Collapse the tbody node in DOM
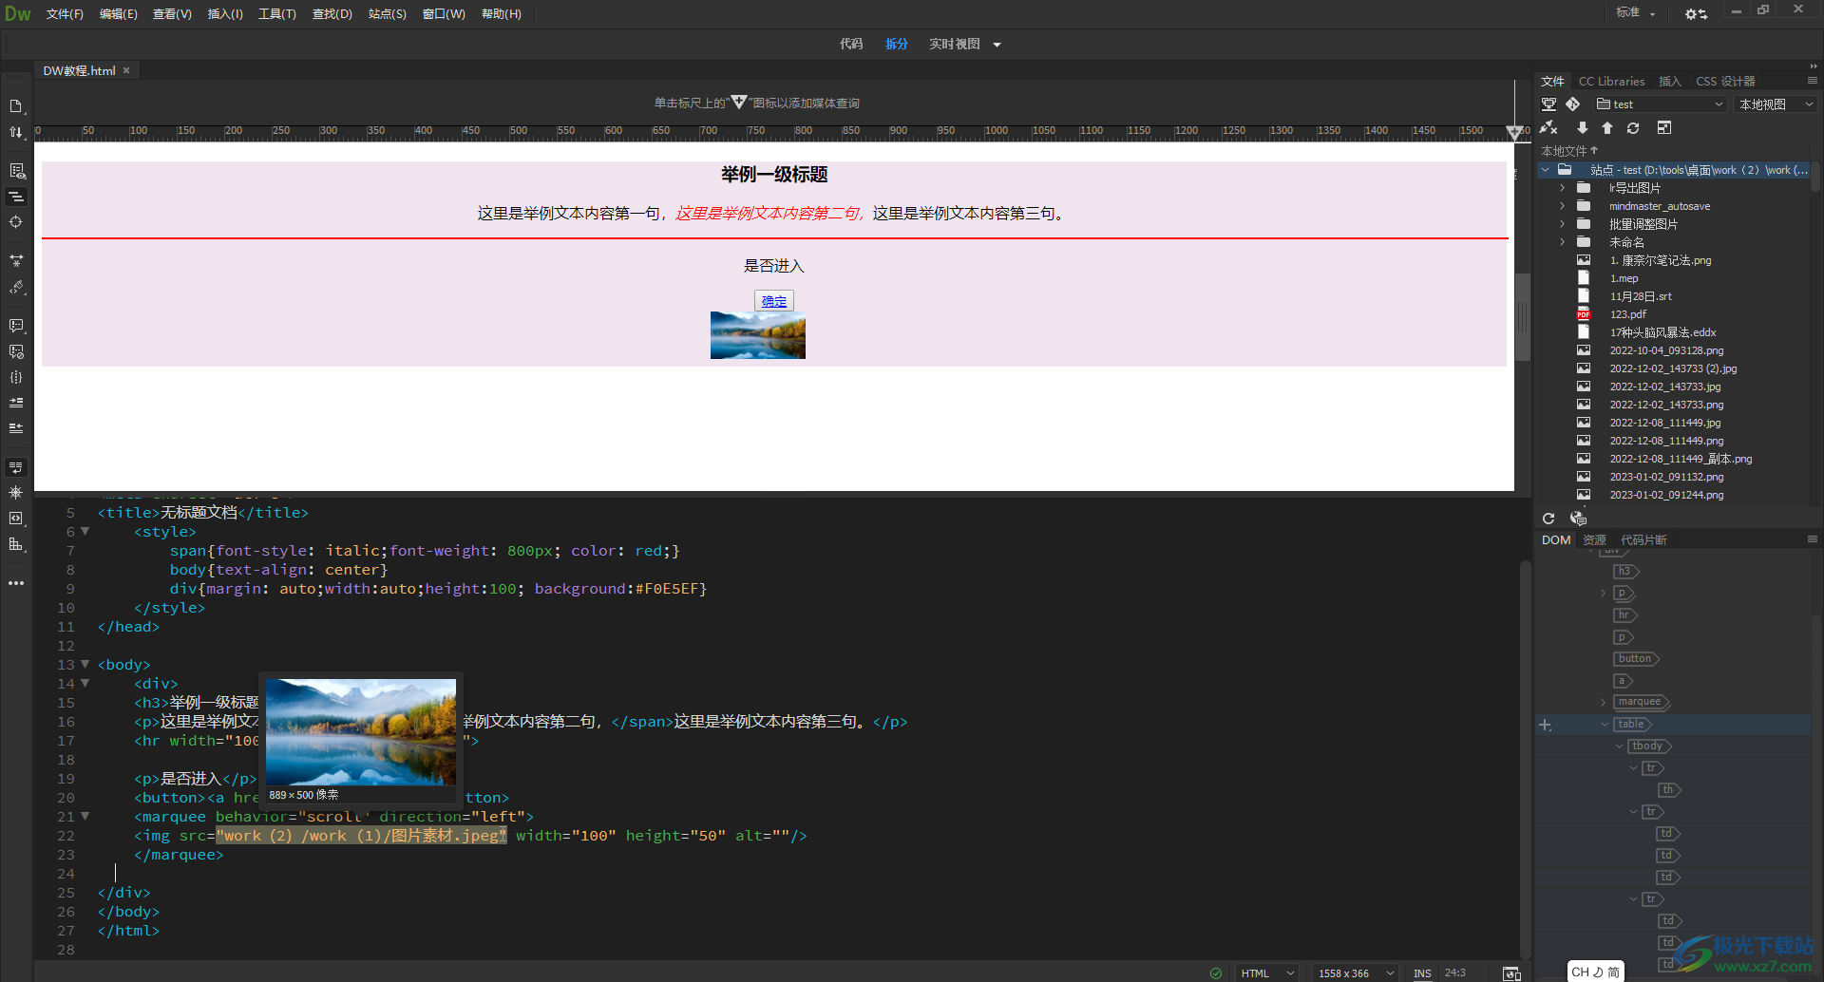Image resolution: width=1824 pixels, height=982 pixels. [1620, 746]
